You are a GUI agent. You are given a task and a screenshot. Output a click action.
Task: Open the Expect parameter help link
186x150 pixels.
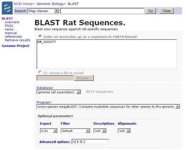click(x=46, y=124)
